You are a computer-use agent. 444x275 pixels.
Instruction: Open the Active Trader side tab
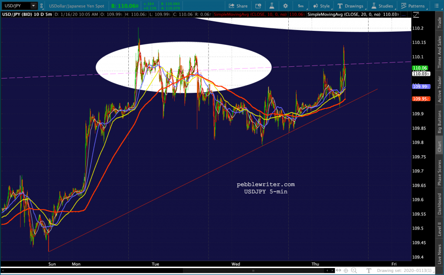(440, 89)
